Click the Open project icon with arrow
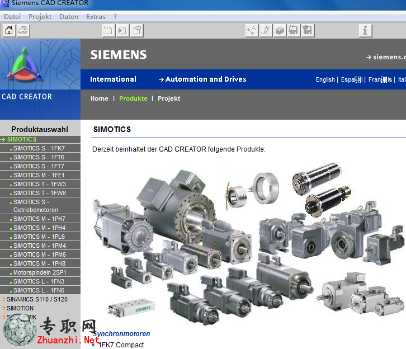 [122, 31]
